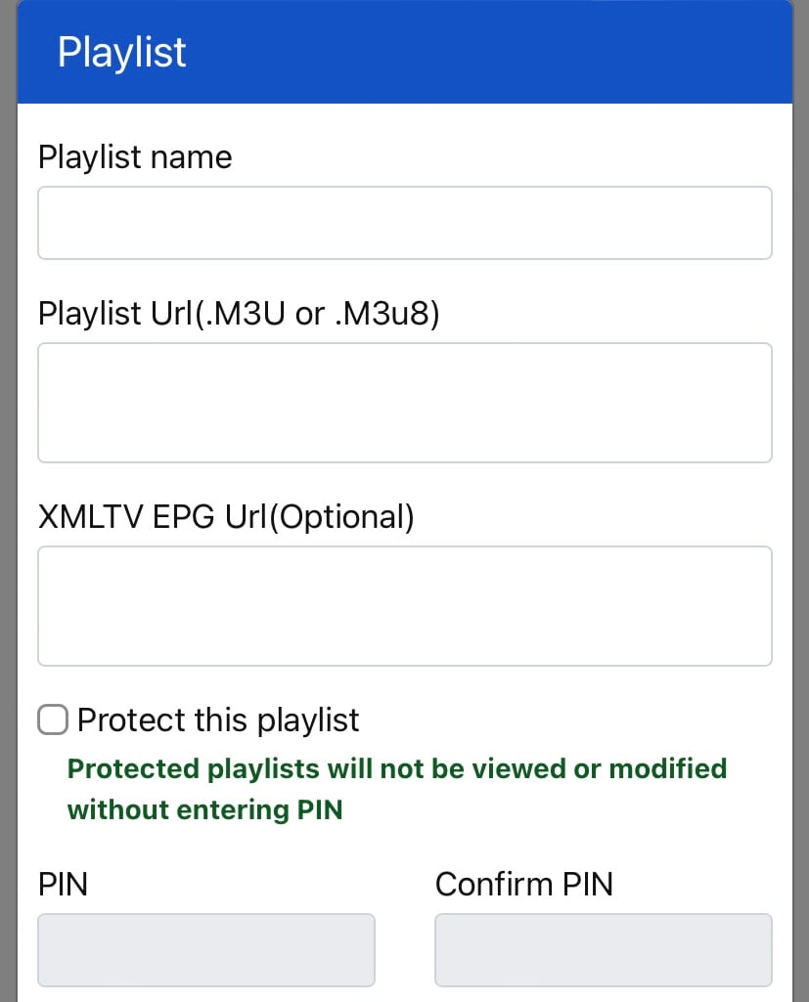Enable the Protect this playlist checkbox

tap(52, 720)
